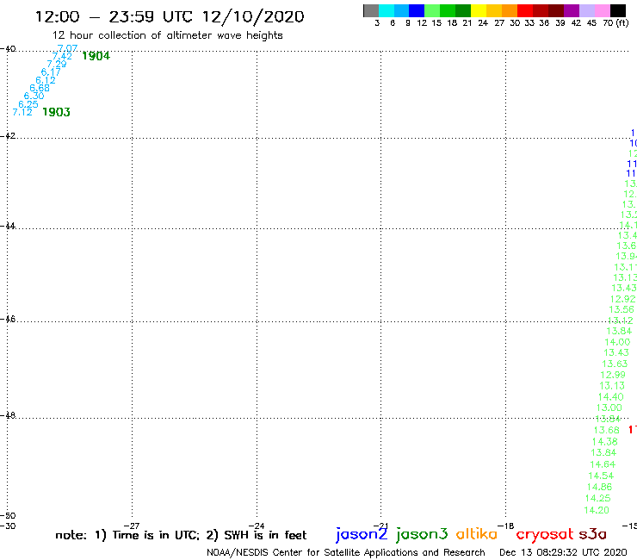Click the orange swatch in the color scale

(510, 10)
